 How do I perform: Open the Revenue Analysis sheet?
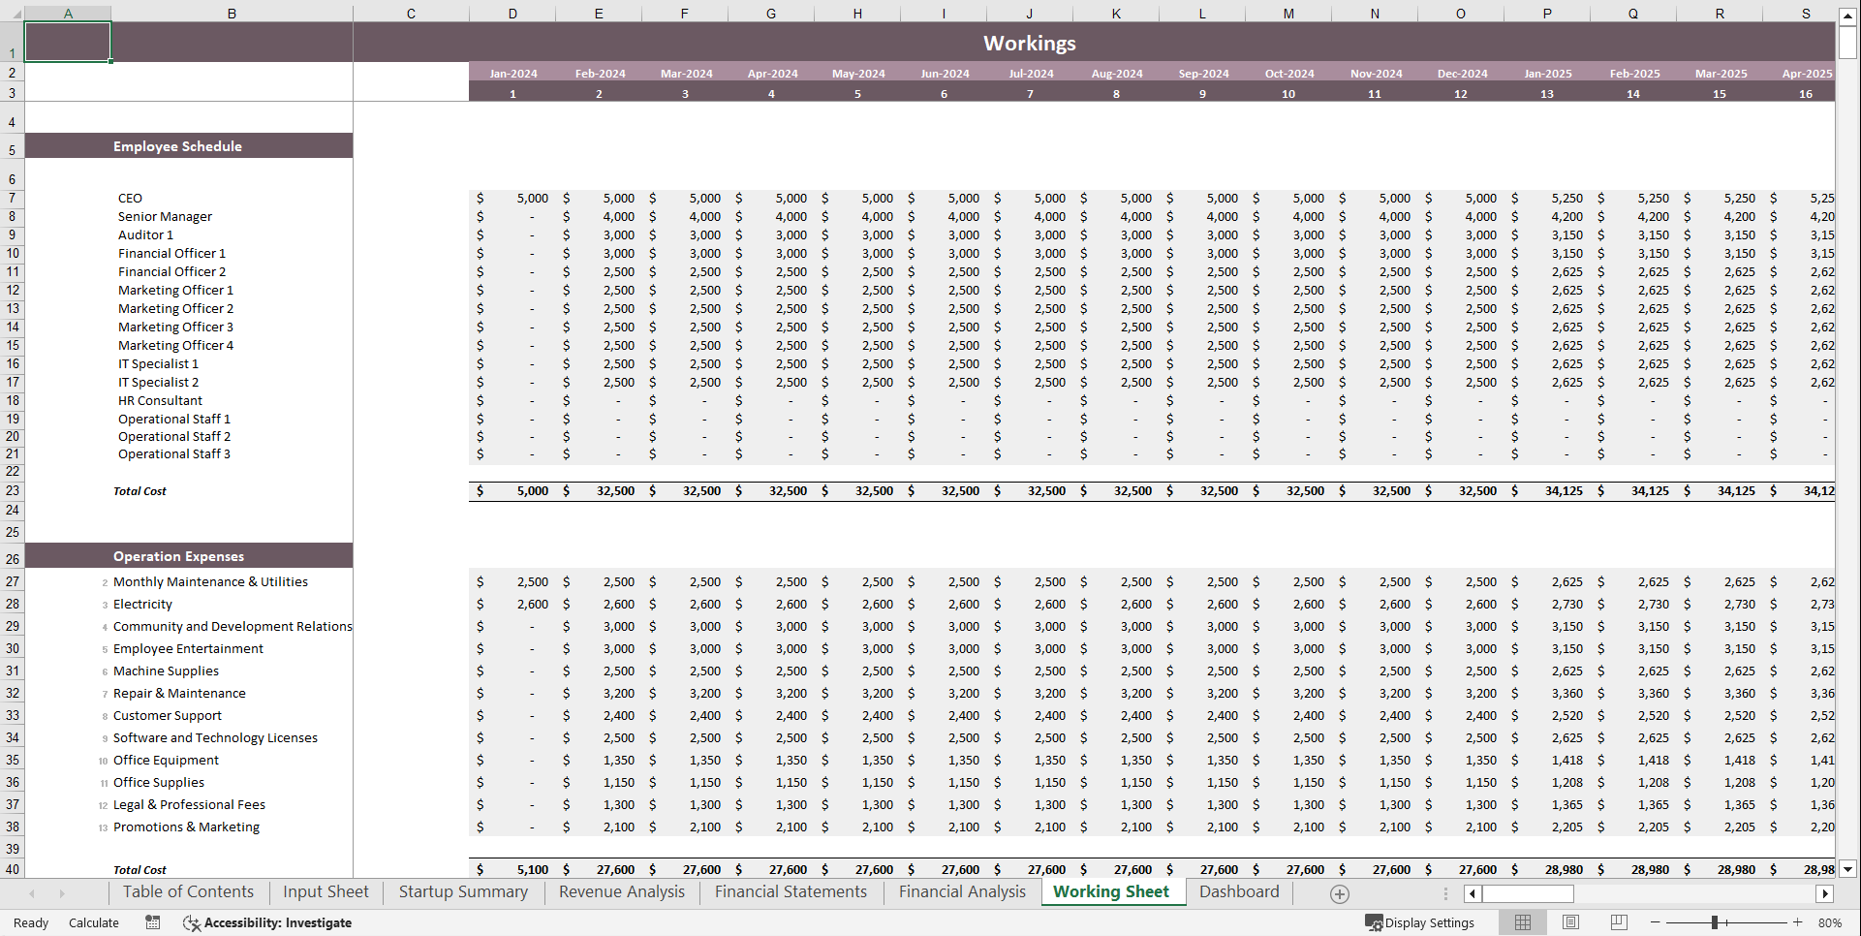(621, 892)
